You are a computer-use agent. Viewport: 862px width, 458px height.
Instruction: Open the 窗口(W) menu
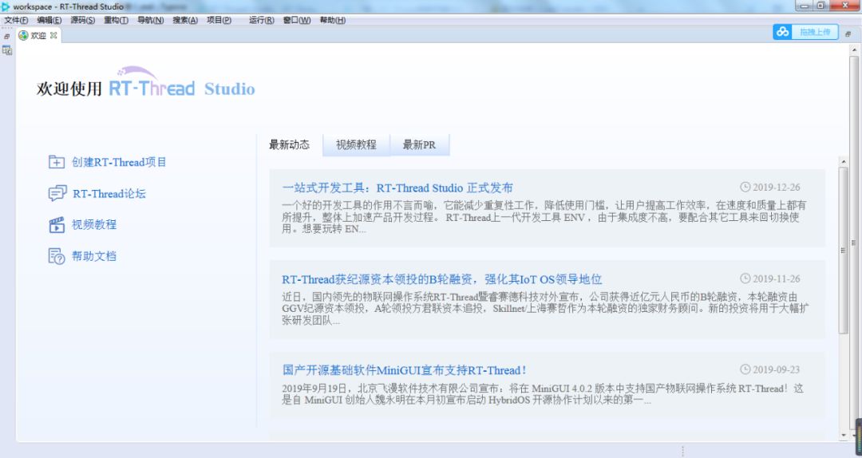click(x=297, y=20)
